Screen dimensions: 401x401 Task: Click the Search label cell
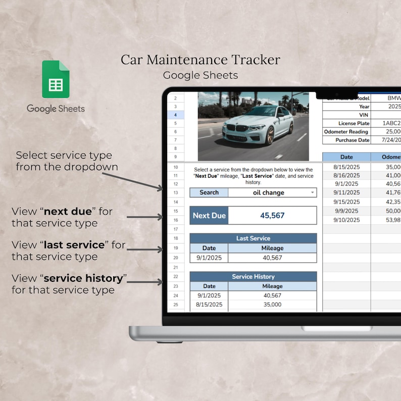209,192
